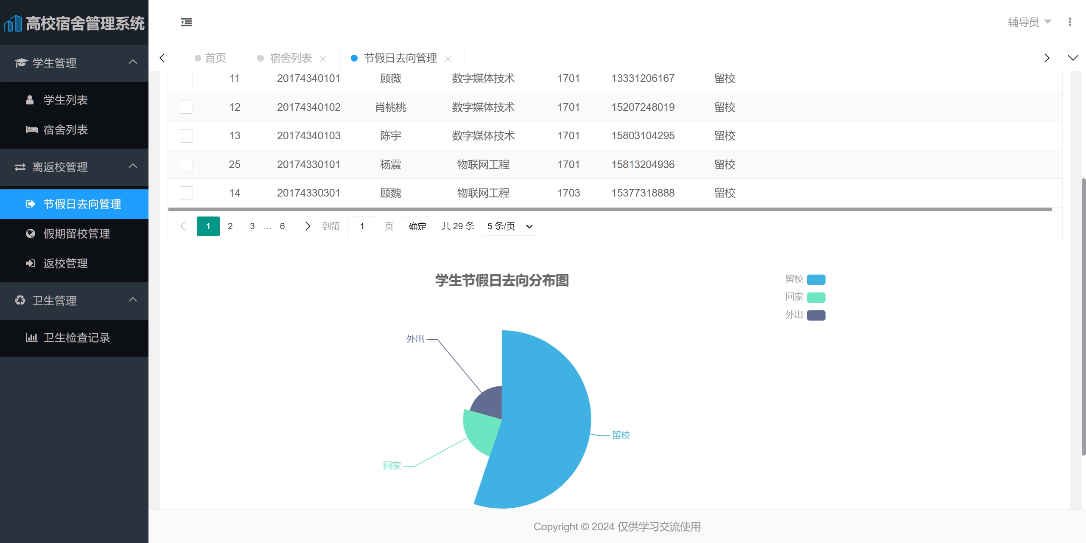Click the page vertical scrollbar
The image size is (1086, 543).
(1083, 317)
